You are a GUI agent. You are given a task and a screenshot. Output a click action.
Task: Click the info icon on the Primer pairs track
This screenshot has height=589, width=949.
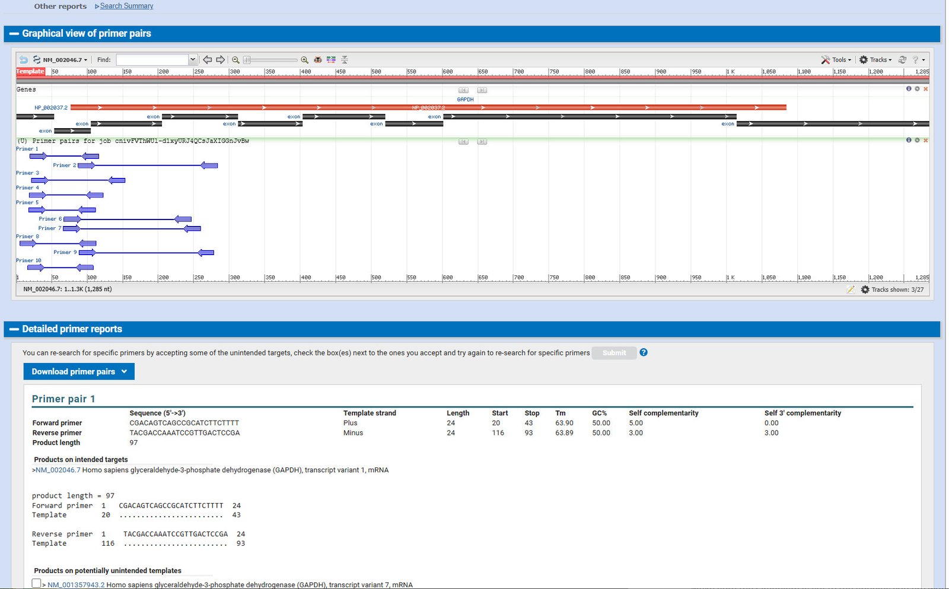pyautogui.click(x=909, y=140)
